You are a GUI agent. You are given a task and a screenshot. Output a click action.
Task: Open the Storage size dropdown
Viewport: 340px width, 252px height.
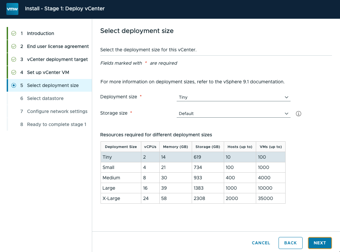(233, 113)
